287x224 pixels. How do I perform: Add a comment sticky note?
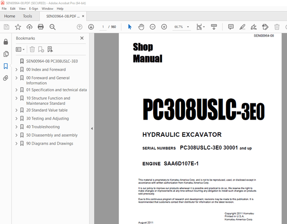pyautogui.click(x=231, y=27)
